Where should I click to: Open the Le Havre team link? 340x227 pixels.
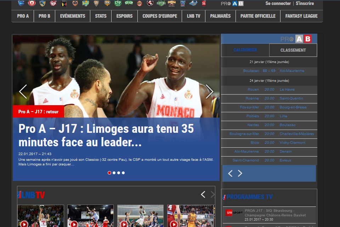point(287,89)
